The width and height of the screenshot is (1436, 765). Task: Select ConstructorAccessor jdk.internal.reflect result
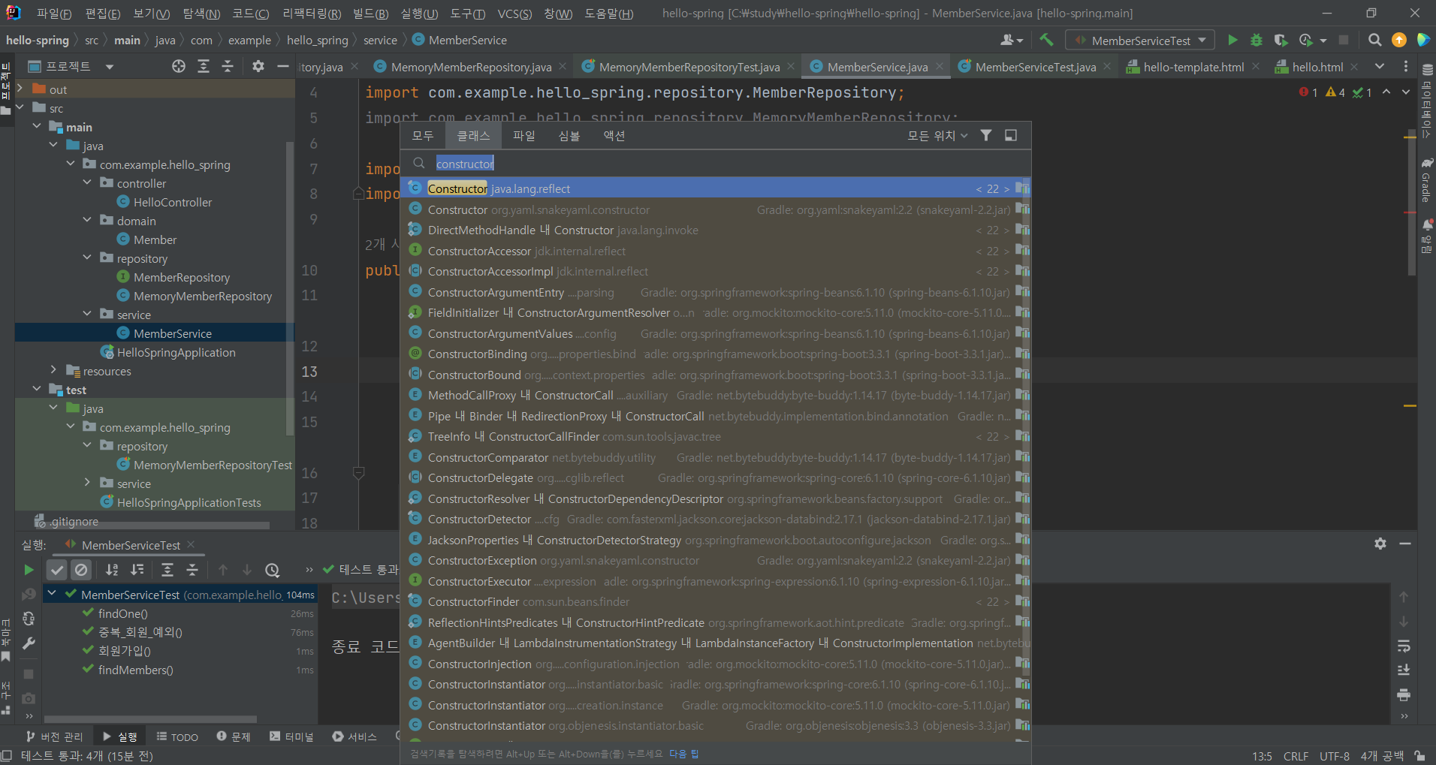coord(715,251)
